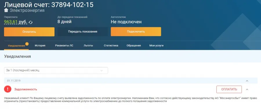Click the Передать показания button

point(83,32)
